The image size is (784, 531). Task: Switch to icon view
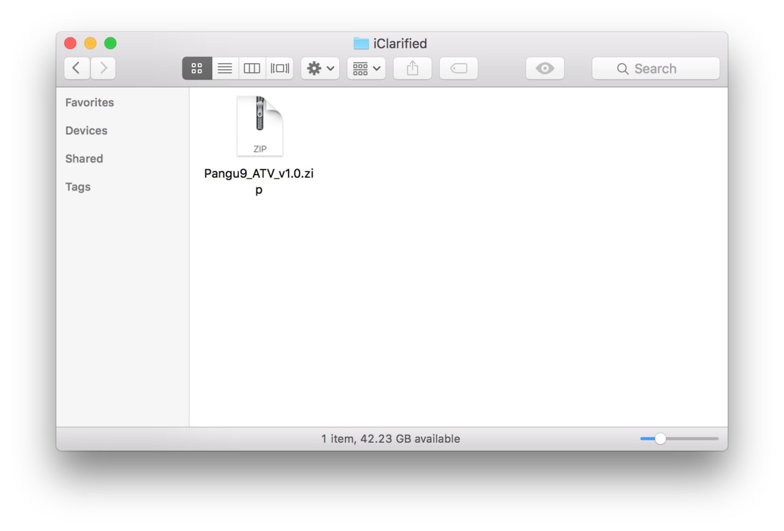197,69
